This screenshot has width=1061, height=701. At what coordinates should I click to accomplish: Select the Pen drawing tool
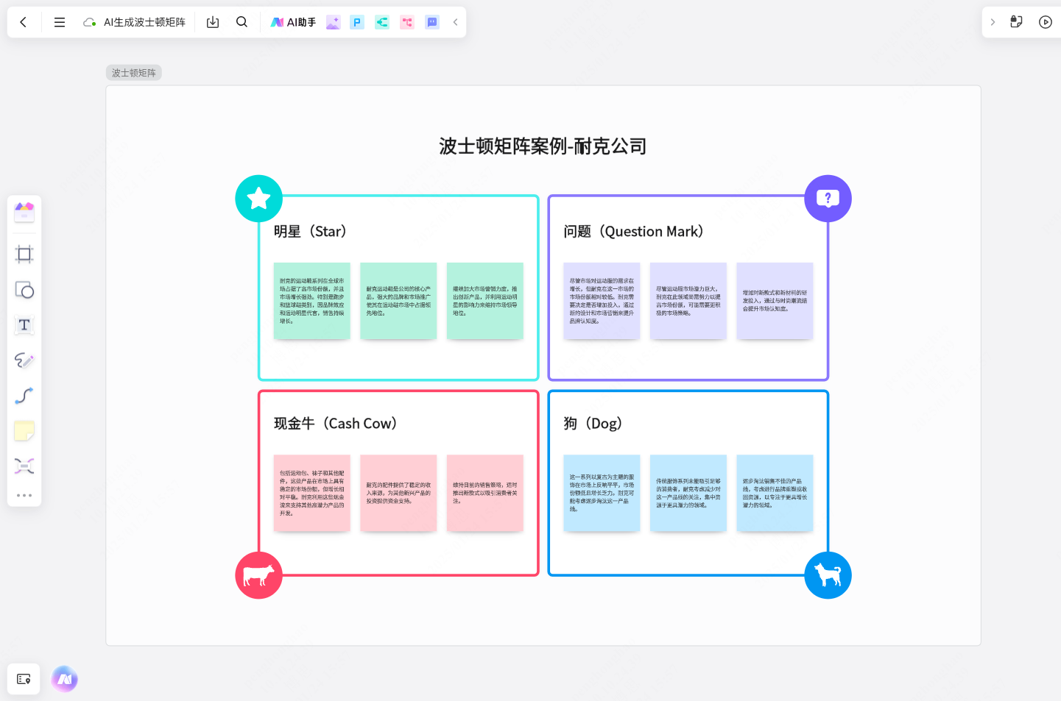(24, 360)
